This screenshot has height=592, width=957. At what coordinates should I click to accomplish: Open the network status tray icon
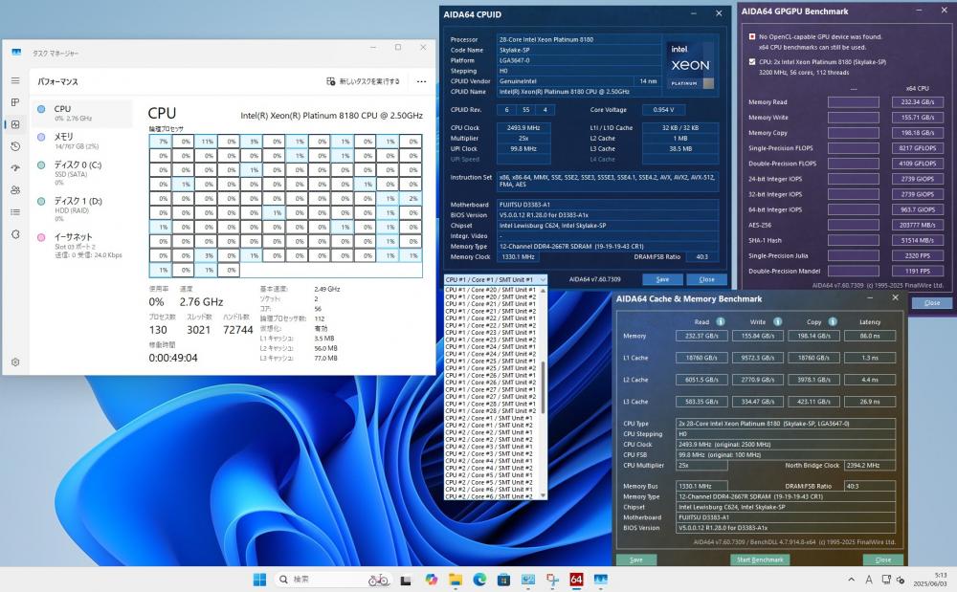[x=885, y=580]
